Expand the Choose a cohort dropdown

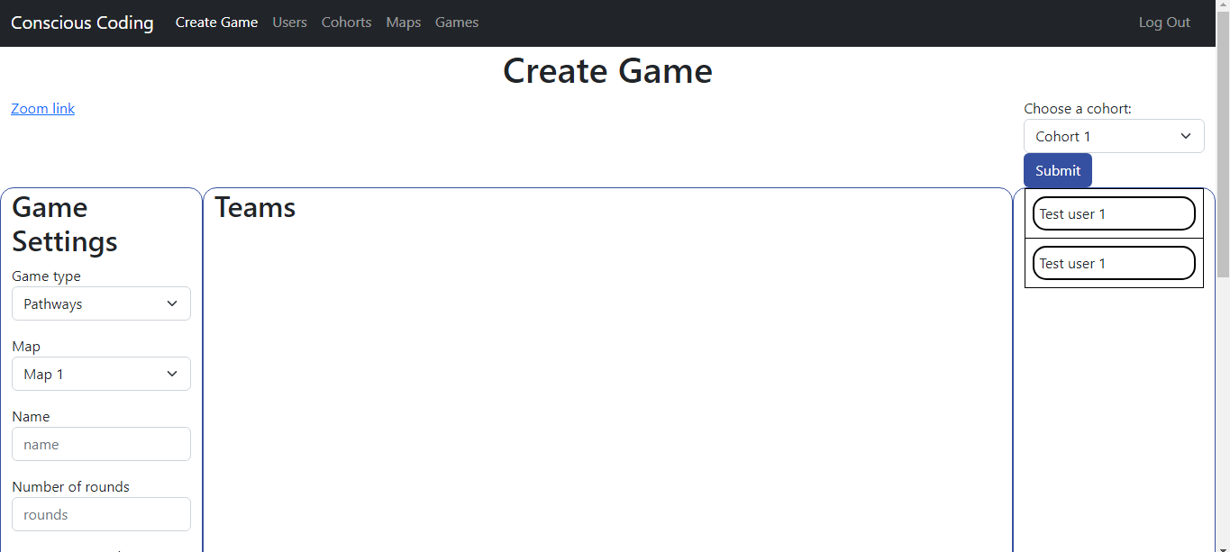pos(1114,137)
